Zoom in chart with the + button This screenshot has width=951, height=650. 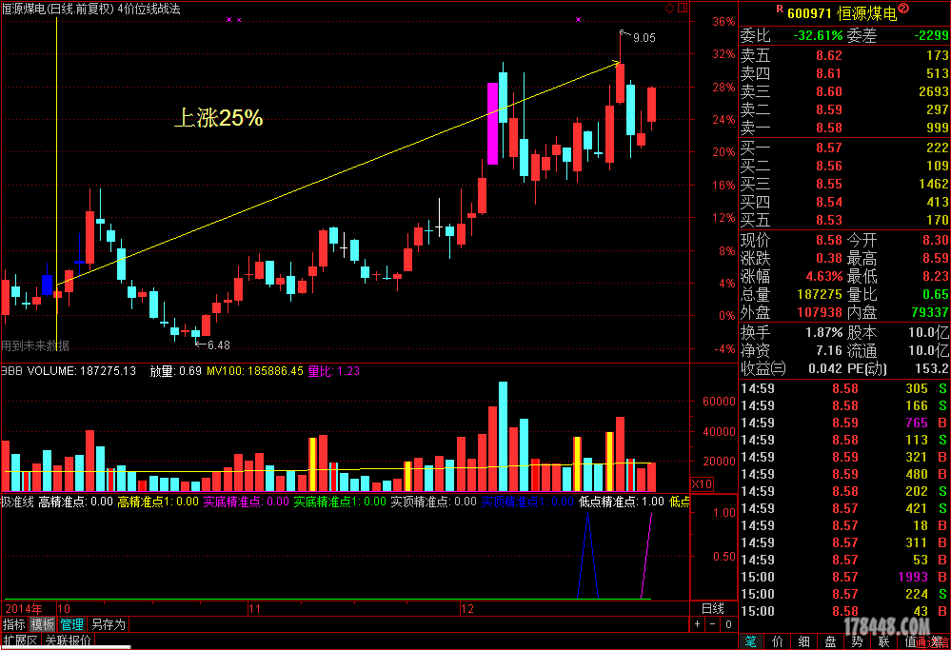pyautogui.click(x=698, y=624)
